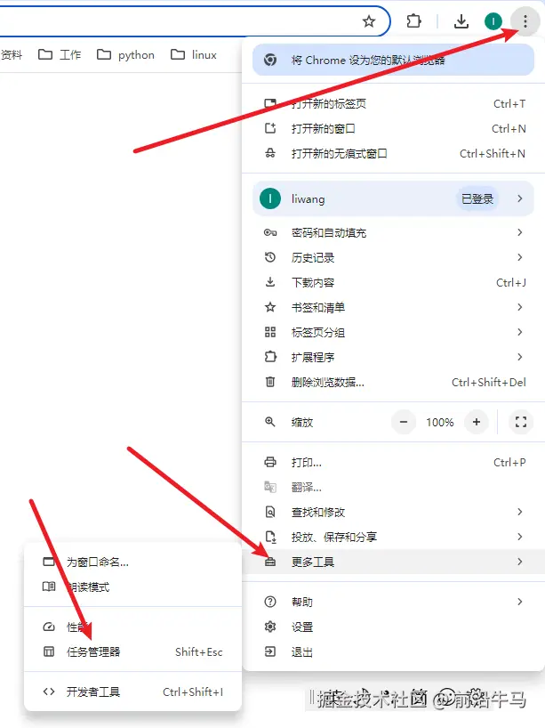Image resolution: width=545 pixels, height=728 pixels.
Task: Expand the 密码和自动填充 submenu
Action: point(393,232)
